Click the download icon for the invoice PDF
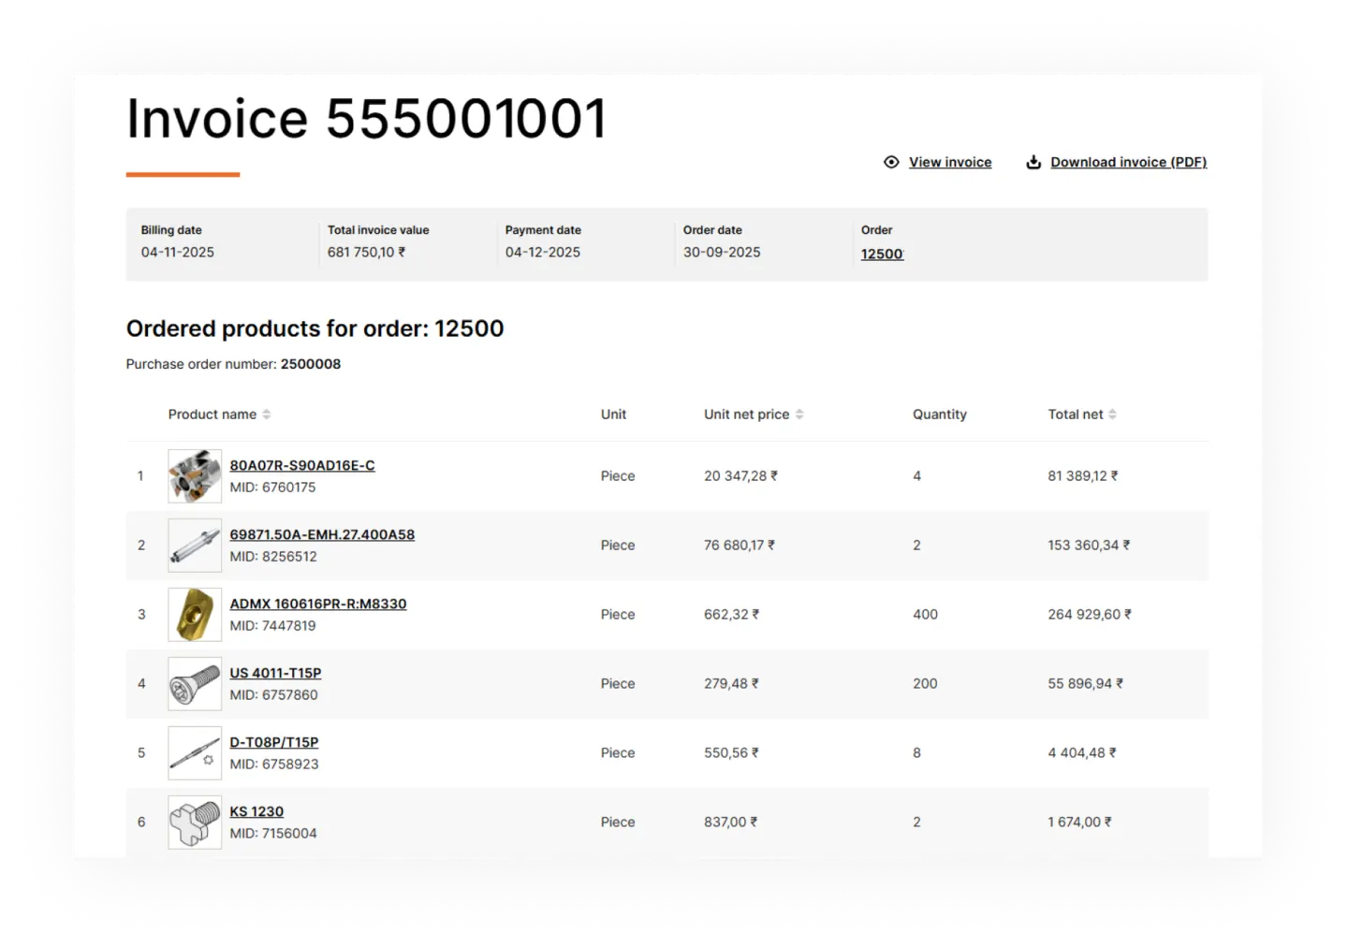Viewport: 1348px width, 947px height. tap(1033, 162)
